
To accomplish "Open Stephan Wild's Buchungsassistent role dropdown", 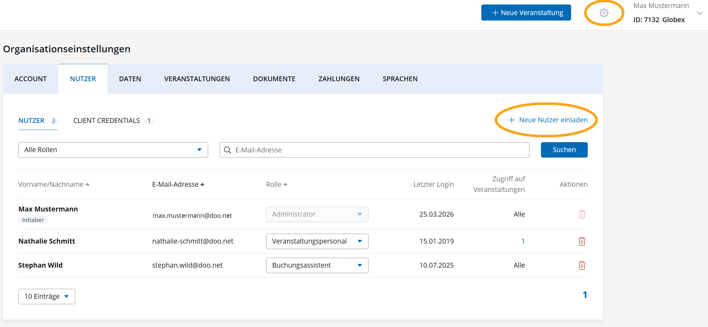I will (317, 265).
